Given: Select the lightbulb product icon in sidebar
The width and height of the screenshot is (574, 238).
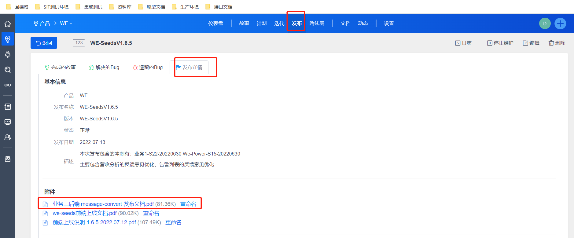Looking at the screenshot, I should coord(8,39).
